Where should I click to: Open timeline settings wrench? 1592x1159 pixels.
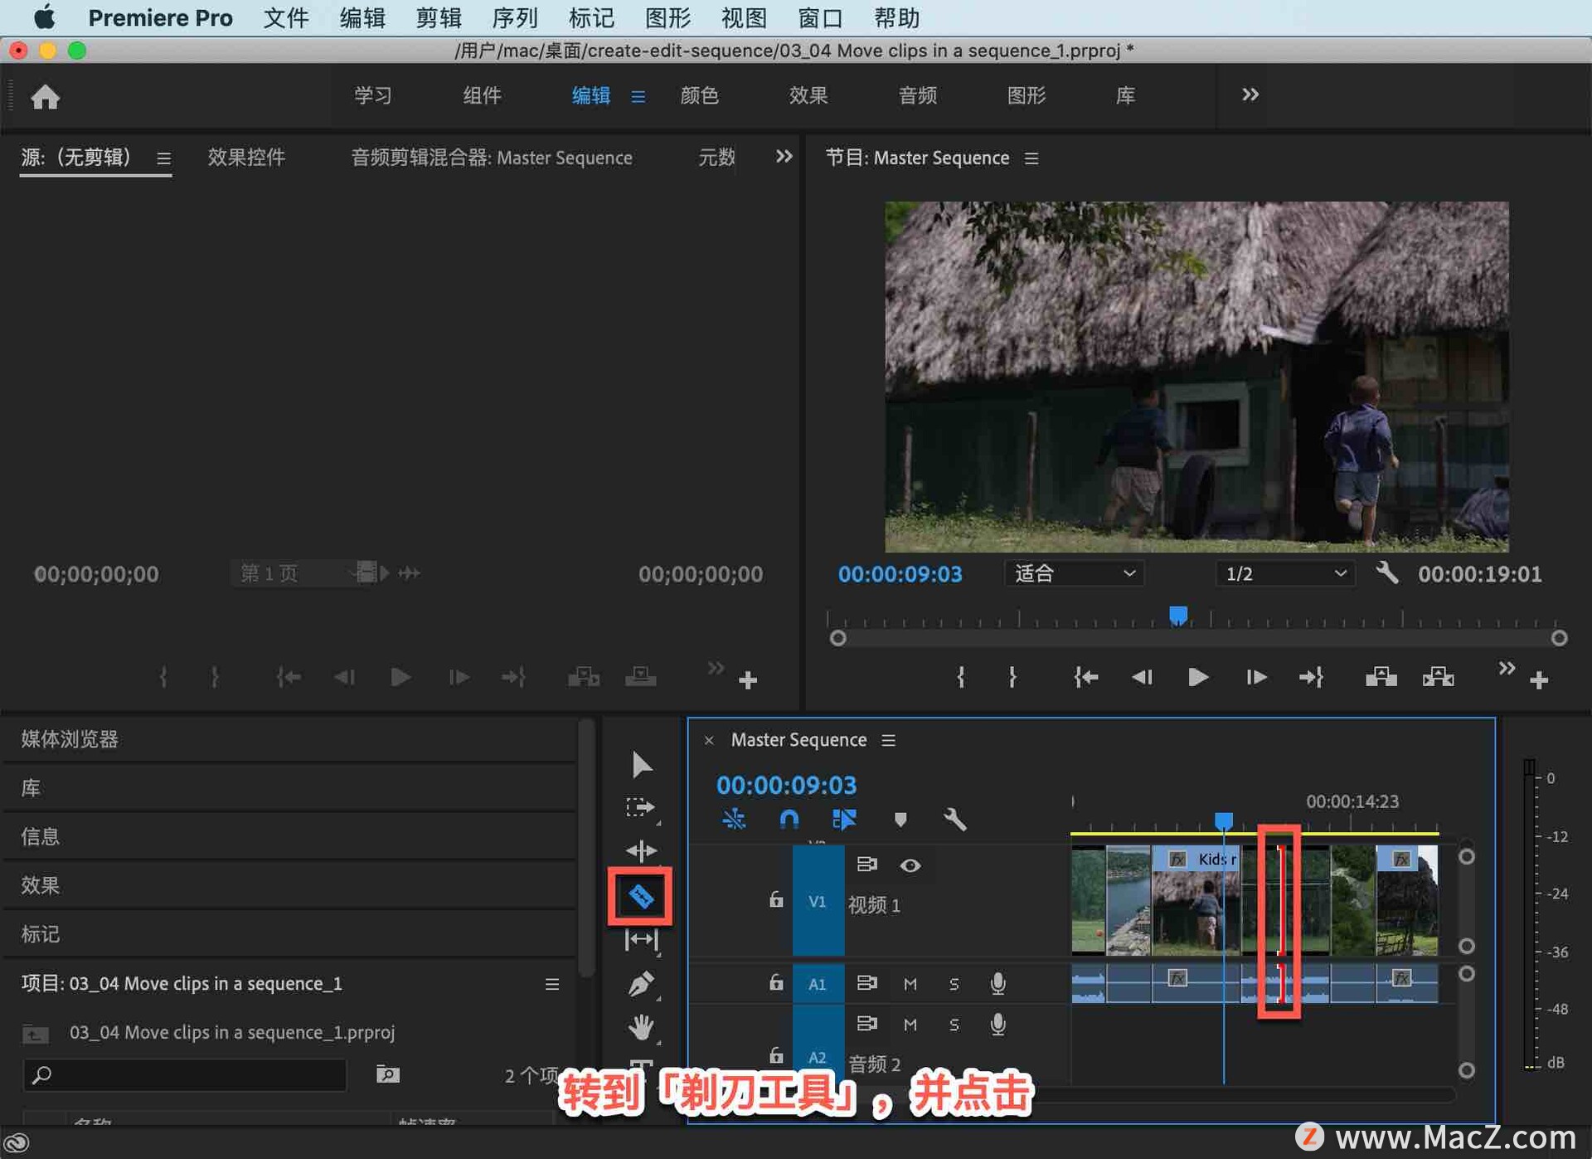(954, 820)
